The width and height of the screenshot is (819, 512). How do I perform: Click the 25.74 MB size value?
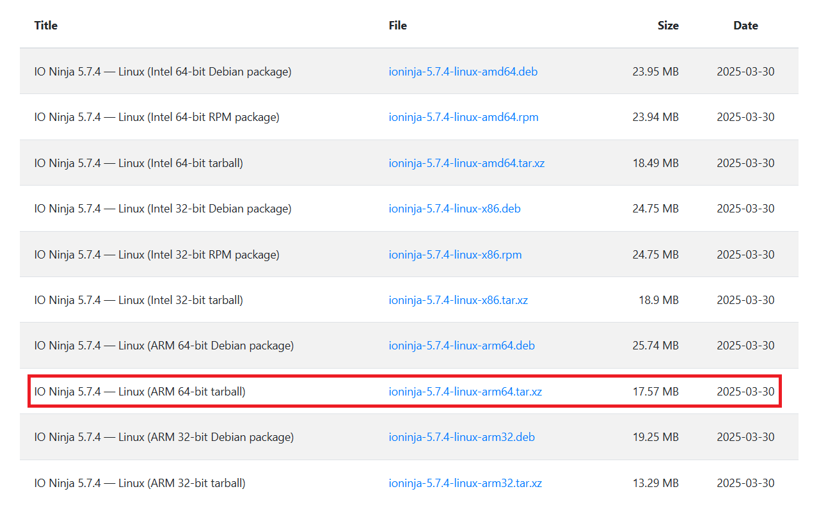pos(656,346)
